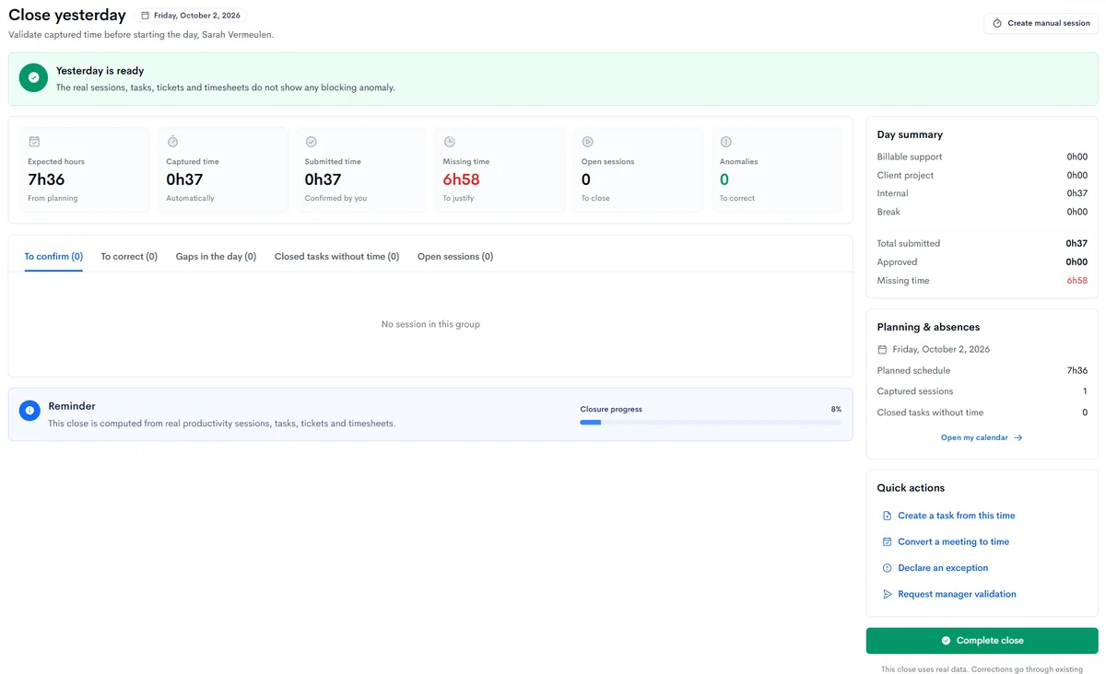The height and width of the screenshot is (674, 1106).
Task: Select the To confirm (0) tab
Action: point(53,257)
